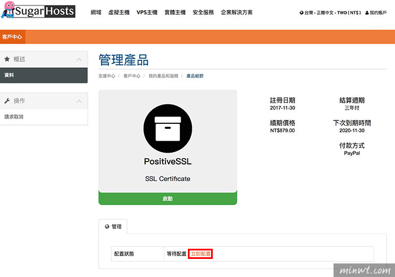Go to 客戶中心 breadcrumb link
Screen dimensions: 395x277
tap(131, 76)
